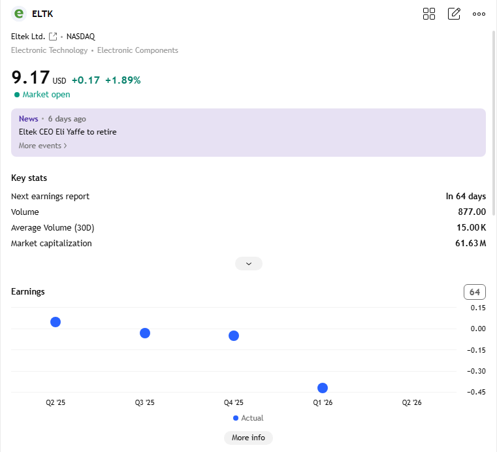The height and width of the screenshot is (452, 497).
Task: Click the 'Next earnings report' label
Action: pos(50,196)
